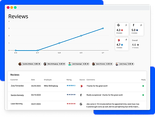Viewport: 155px width, 117px height.
Task: Click the Facebook logo on the 5.0 rating card
Action: click(133, 25)
